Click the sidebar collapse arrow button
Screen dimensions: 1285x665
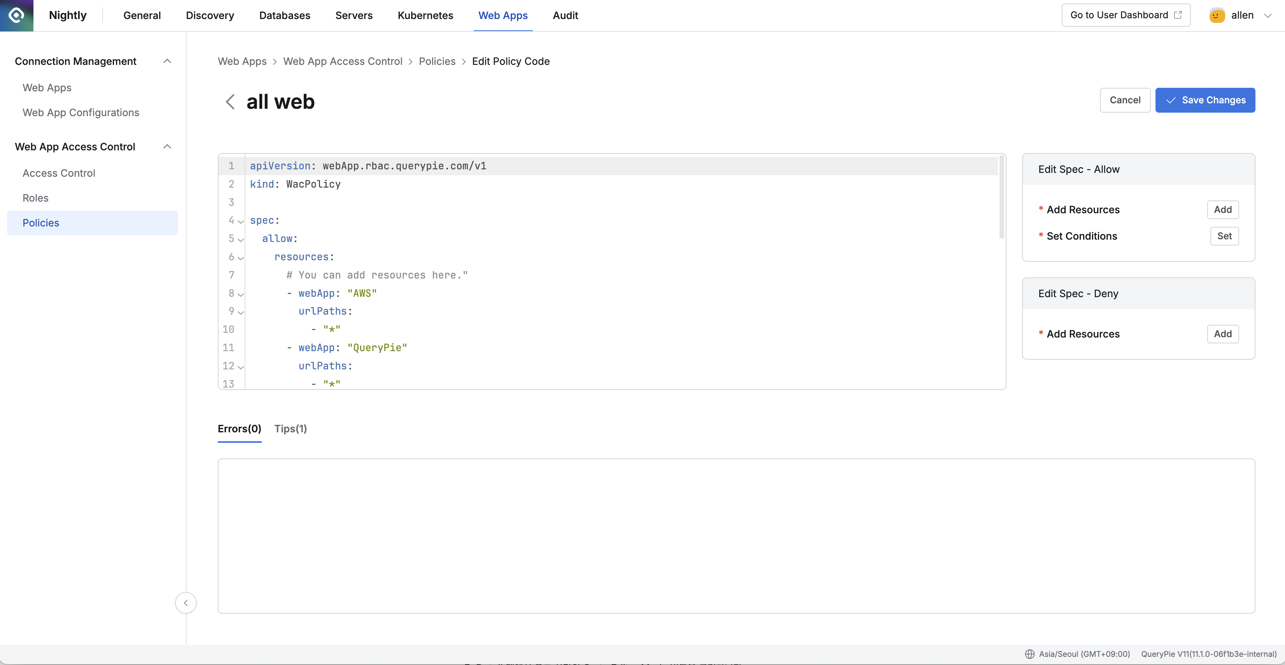point(186,603)
